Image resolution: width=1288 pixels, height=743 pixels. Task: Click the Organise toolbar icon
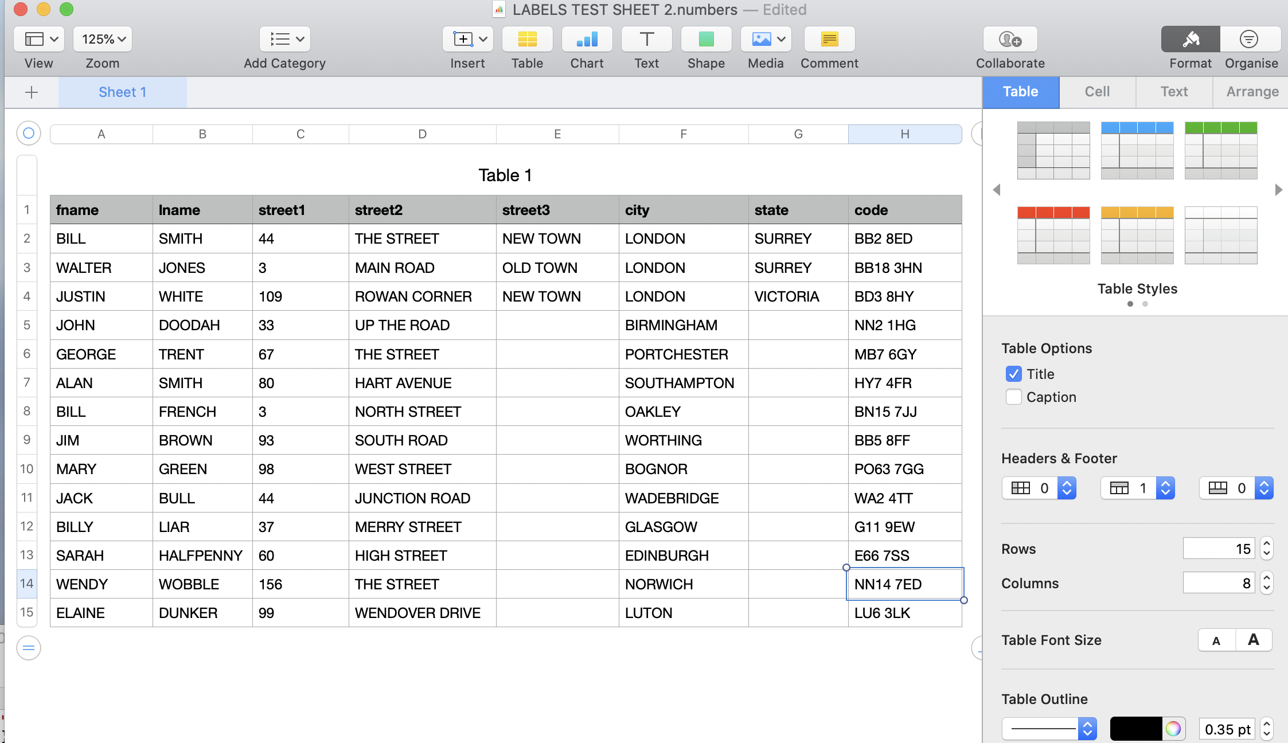click(1250, 40)
